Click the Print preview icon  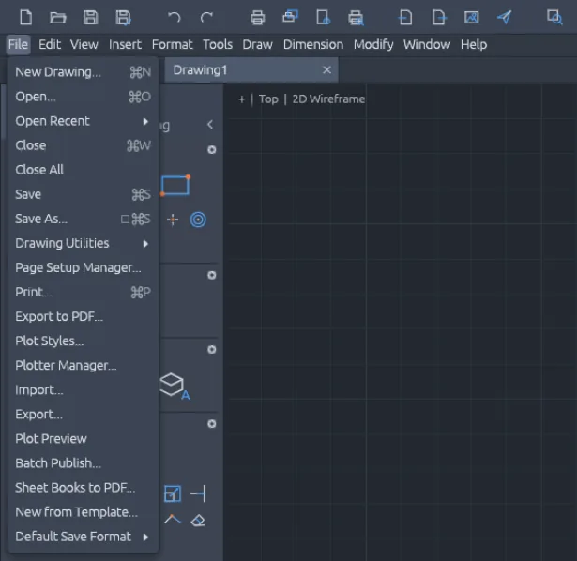[x=356, y=18]
